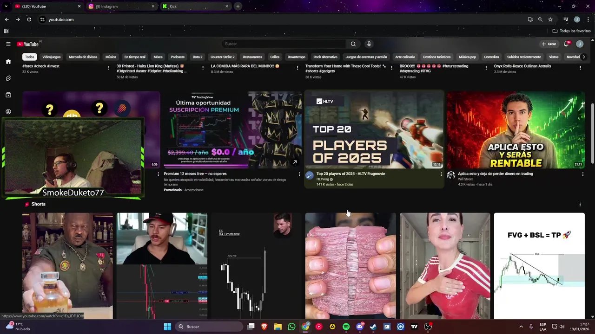Click the Crear button
The width and height of the screenshot is (595, 334).
click(549, 44)
